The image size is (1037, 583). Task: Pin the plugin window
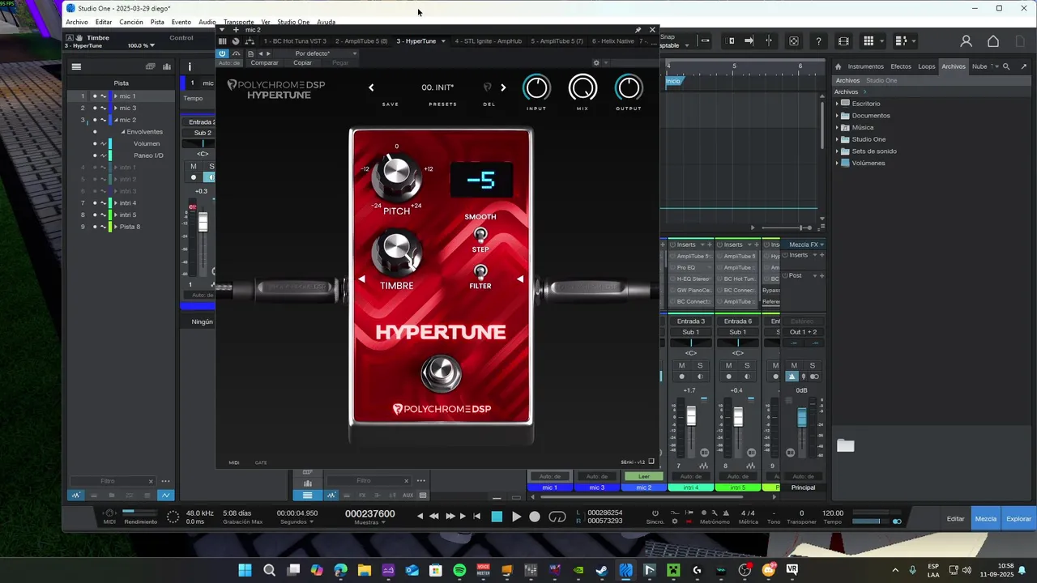(638, 30)
